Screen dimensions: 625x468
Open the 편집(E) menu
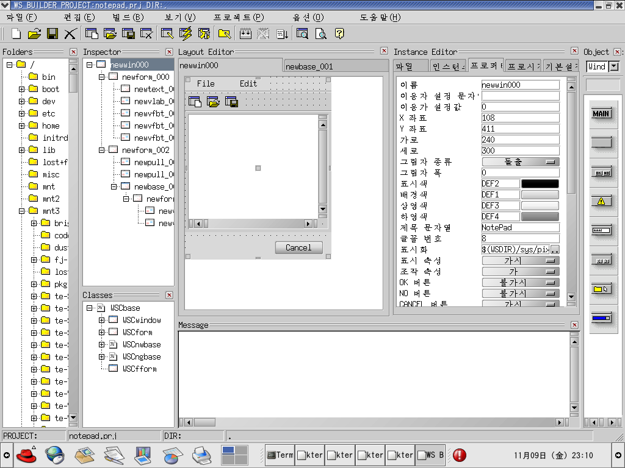pos(79,18)
